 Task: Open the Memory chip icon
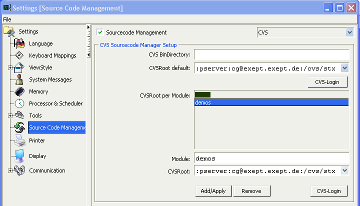point(19,91)
